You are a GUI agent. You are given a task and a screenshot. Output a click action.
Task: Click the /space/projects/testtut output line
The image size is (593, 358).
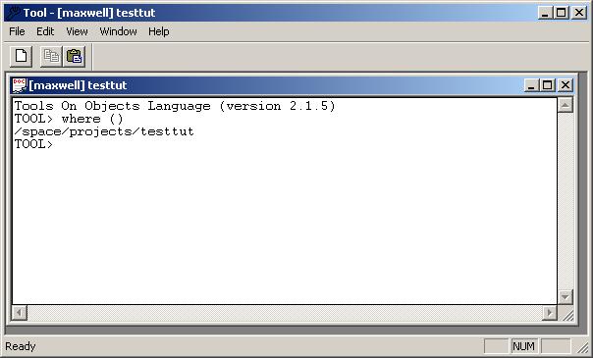[x=104, y=131]
